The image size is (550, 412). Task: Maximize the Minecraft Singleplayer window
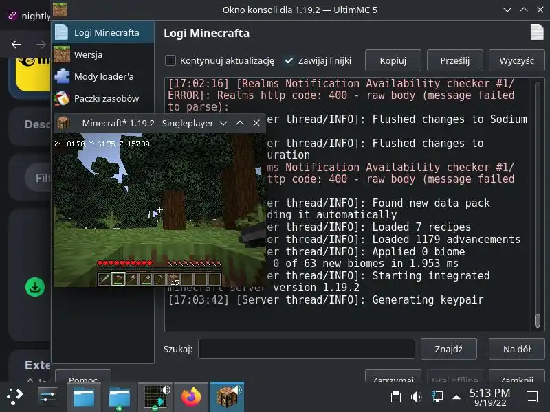point(240,123)
